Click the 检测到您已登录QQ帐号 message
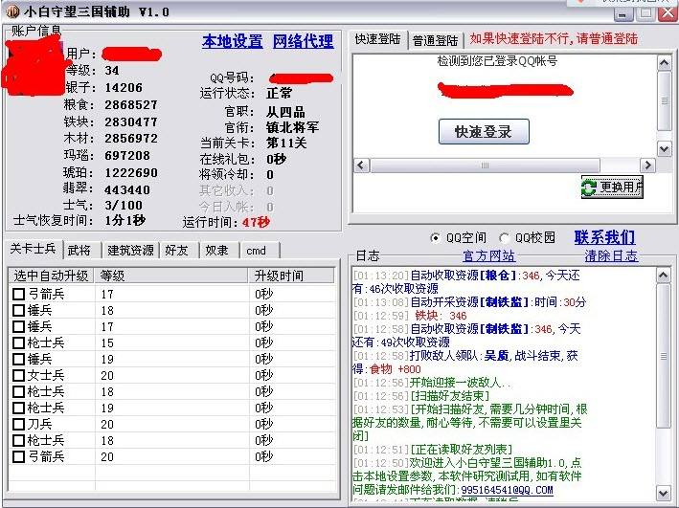The width and height of the screenshot is (679, 508). [x=497, y=61]
